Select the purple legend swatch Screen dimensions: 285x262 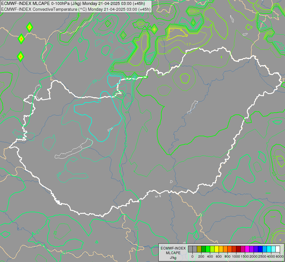coord(252,249)
